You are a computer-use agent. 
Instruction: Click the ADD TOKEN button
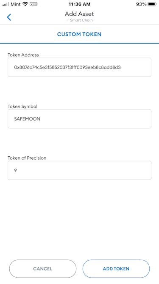click(x=116, y=269)
